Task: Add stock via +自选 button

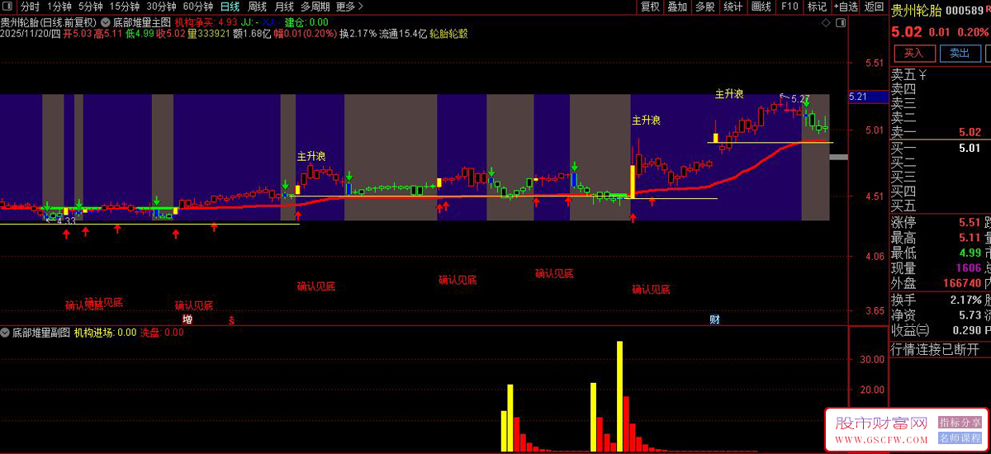Action: (x=845, y=7)
